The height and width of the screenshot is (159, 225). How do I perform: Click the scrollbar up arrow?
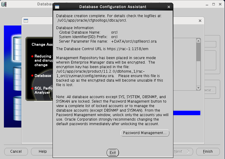(x=198, y=40)
